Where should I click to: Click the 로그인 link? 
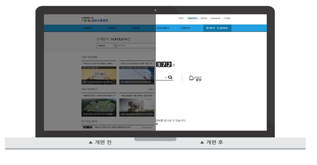tap(181, 18)
